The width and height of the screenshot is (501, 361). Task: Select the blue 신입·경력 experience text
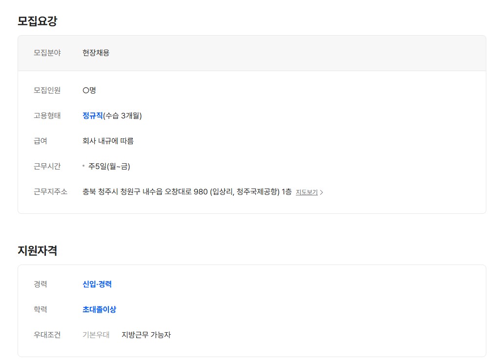click(97, 284)
